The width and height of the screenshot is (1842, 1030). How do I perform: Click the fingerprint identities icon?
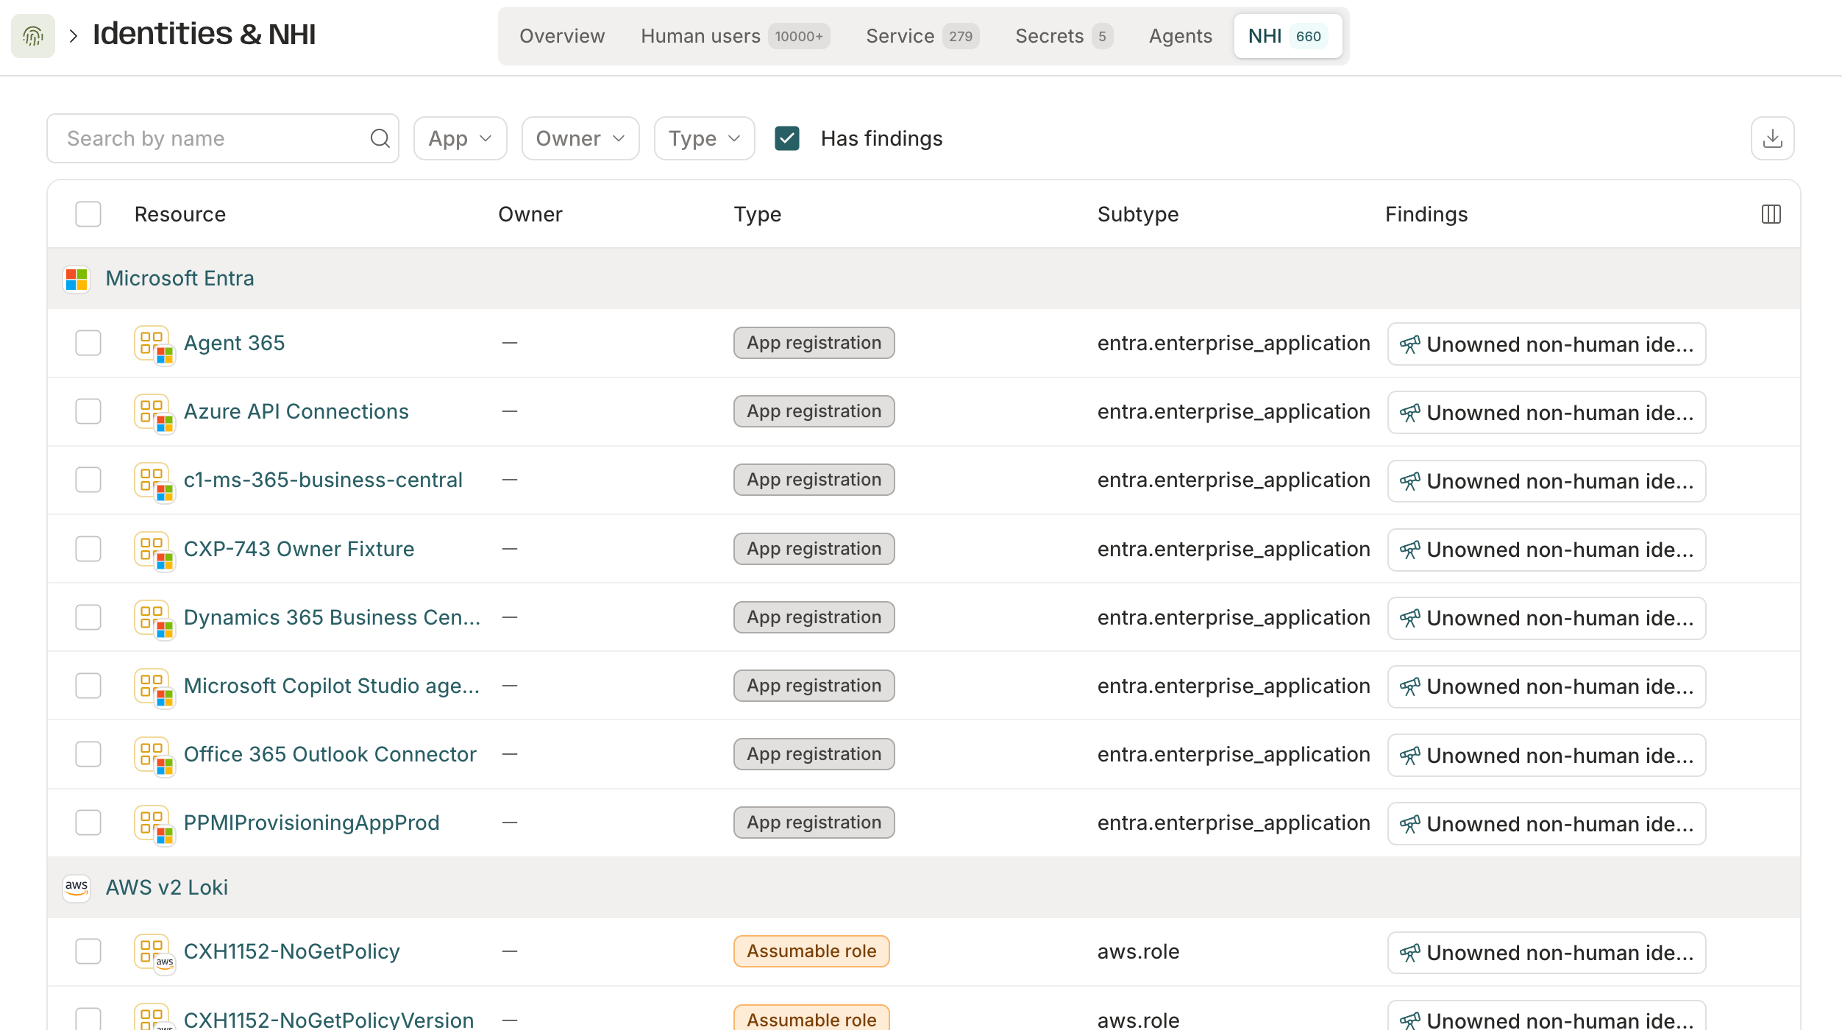pos(33,35)
